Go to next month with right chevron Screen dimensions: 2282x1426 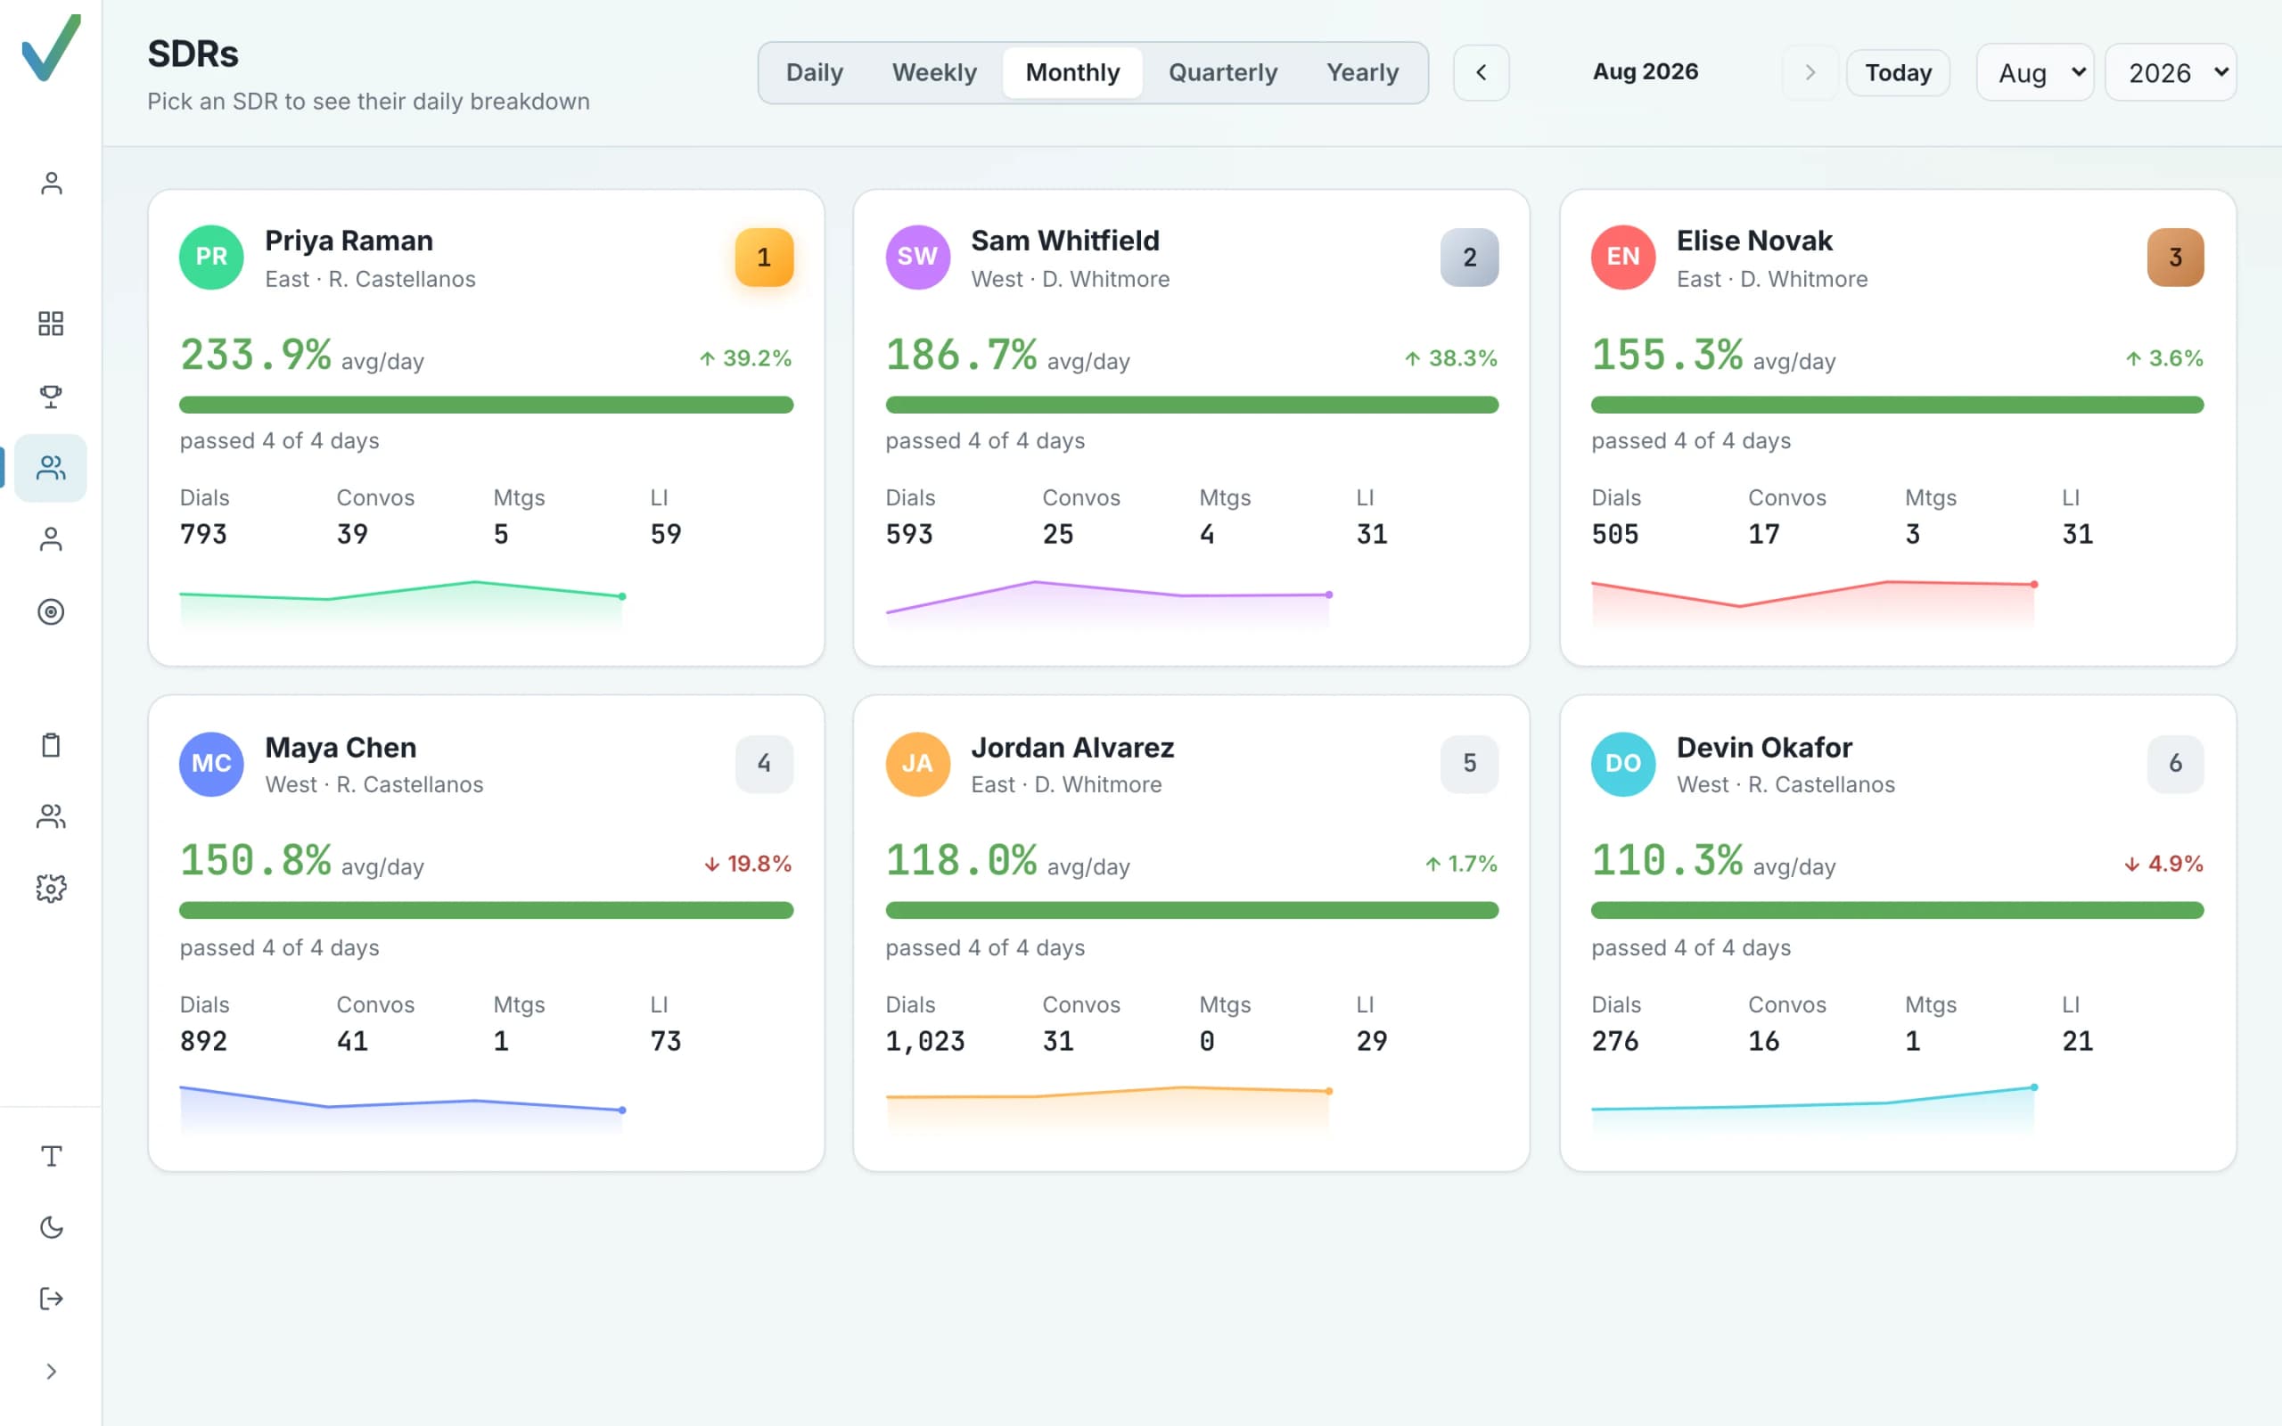click(x=1809, y=72)
